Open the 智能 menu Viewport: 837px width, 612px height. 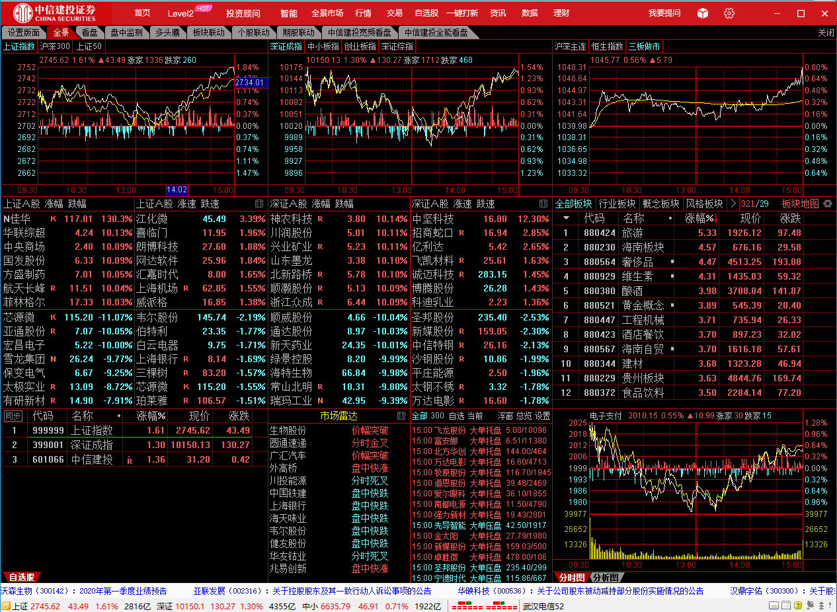click(x=289, y=13)
